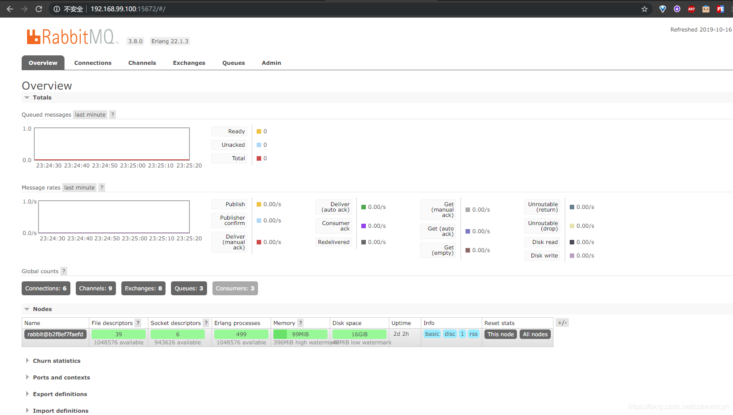Switch to the Overview tab

point(43,63)
